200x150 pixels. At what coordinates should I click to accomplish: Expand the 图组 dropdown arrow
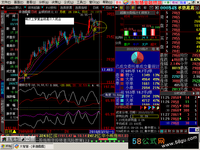click(113, 7)
